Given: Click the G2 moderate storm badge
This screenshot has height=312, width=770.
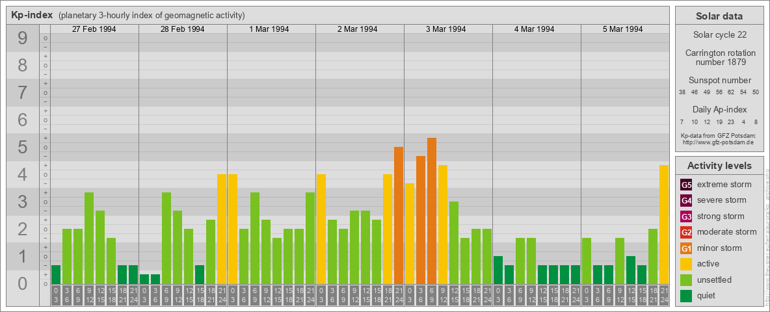Looking at the screenshot, I should point(686,232).
